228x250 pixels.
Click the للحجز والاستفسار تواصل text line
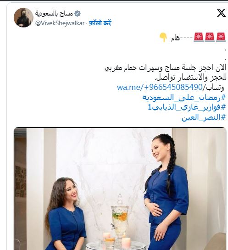point(190,78)
